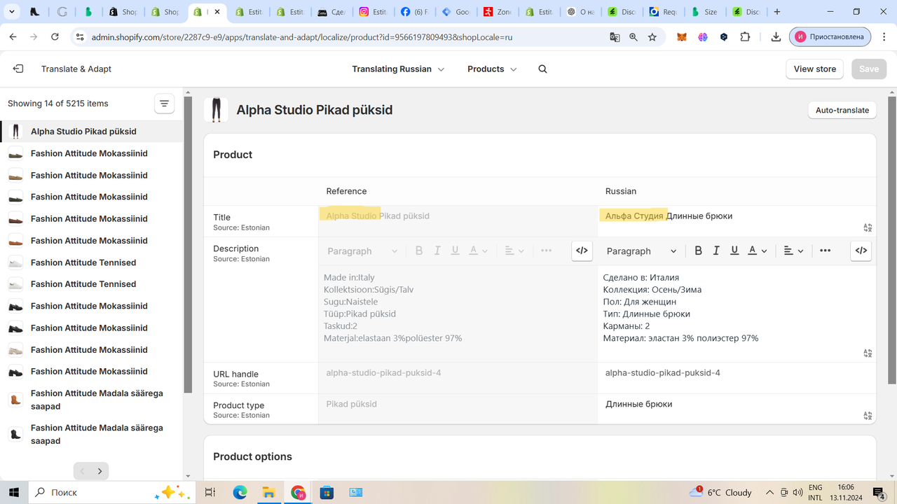Screen dimensions: 897x504
Task: Go to previous page of items
Action: (82, 471)
